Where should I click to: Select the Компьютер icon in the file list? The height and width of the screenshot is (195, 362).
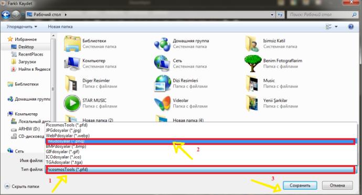click(x=72, y=63)
